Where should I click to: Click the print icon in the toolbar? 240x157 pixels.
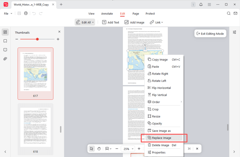[26, 13]
